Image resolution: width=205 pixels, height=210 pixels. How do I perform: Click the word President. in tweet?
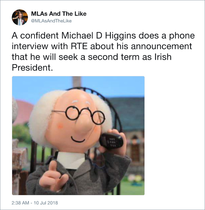coord(32,68)
